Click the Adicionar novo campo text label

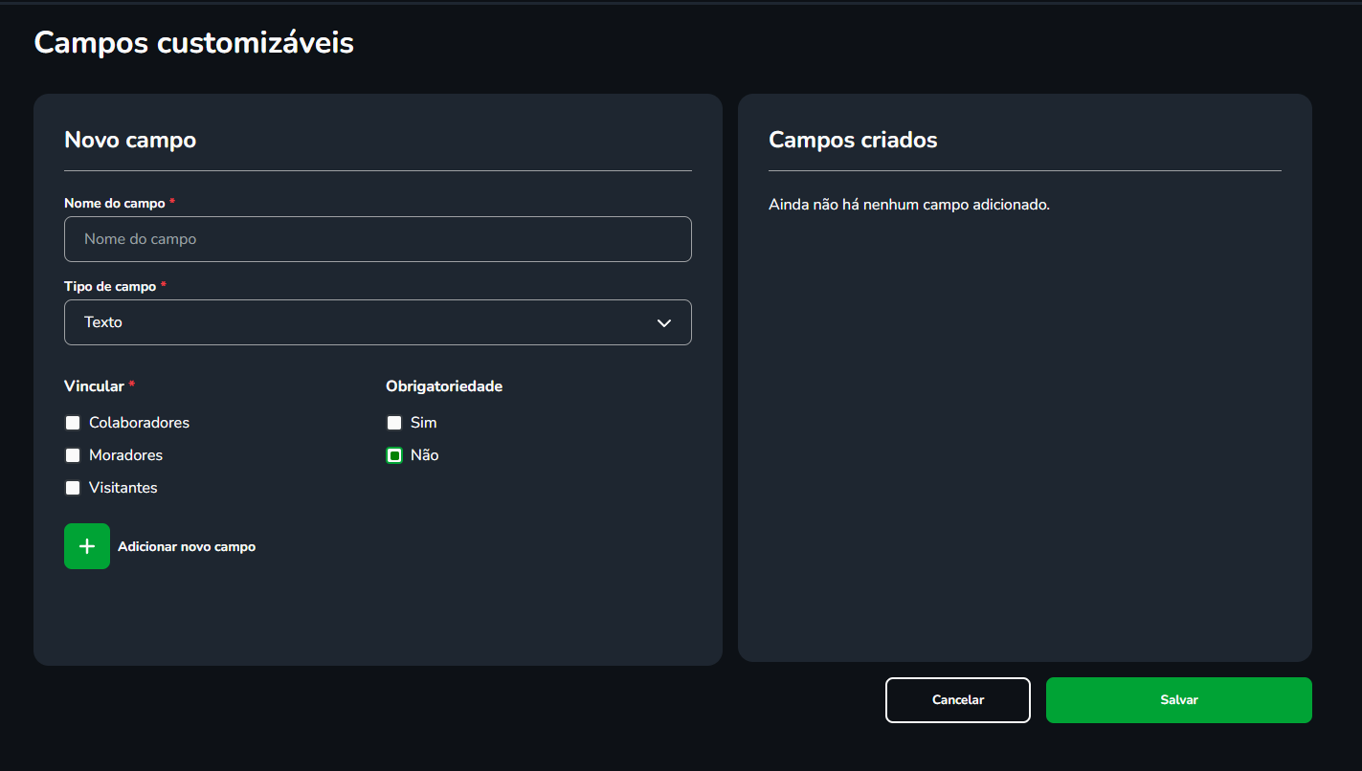pos(187,547)
